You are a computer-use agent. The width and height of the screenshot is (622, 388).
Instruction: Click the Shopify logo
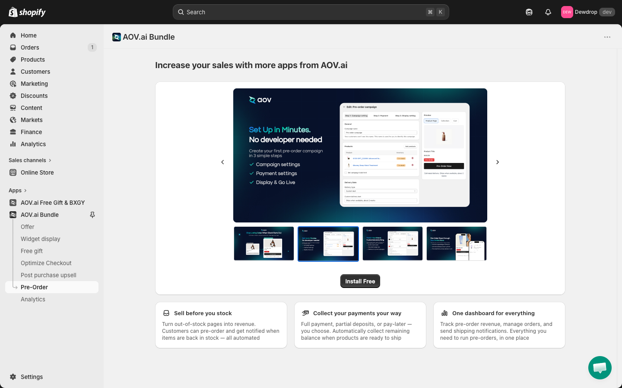coord(27,12)
